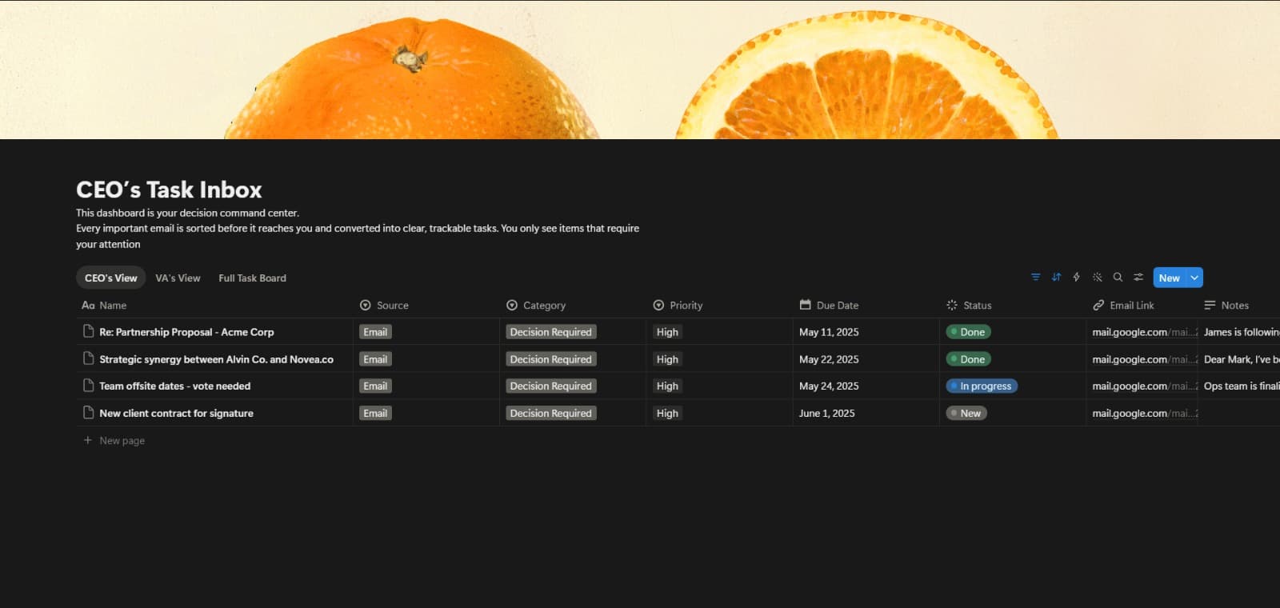Open the sort arrows icon
Screen dimensions: 1280x608
pos(1056,278)
